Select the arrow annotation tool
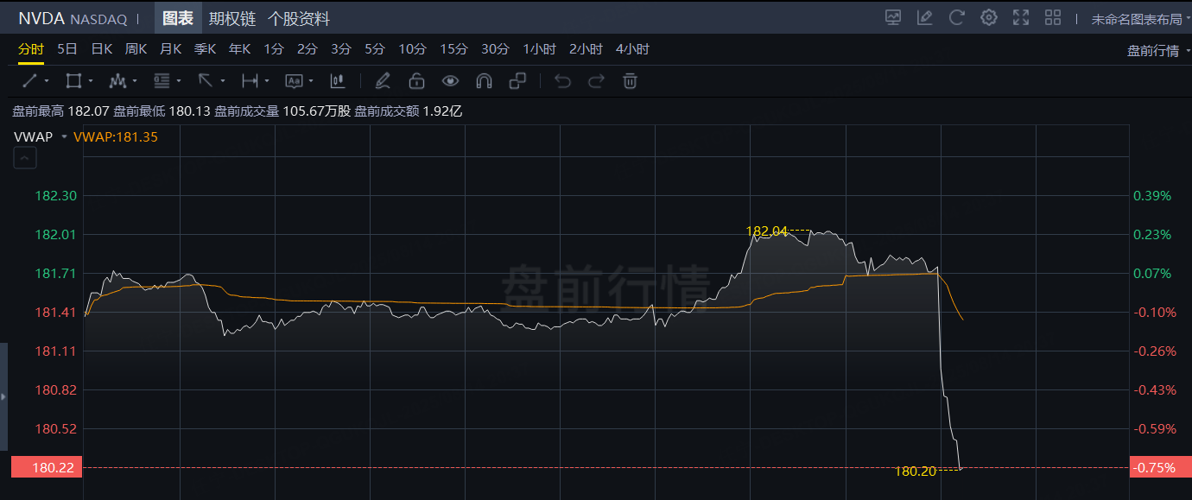Image resolution: width=1192 pixels, height=500 pixels. coord(206,81)
